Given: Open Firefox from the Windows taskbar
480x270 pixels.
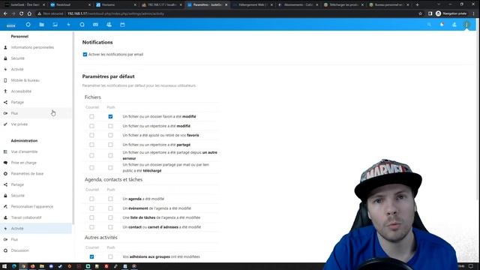Looking at the screenshot, I should point(32,266).
